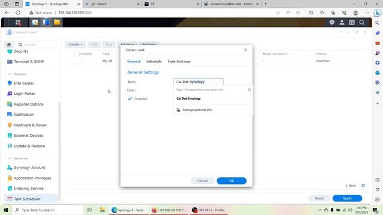The width and height of the screenshot is (383, 215).
Task: Switch to Schedule tab in Create task
Action: tap(154, 62)
